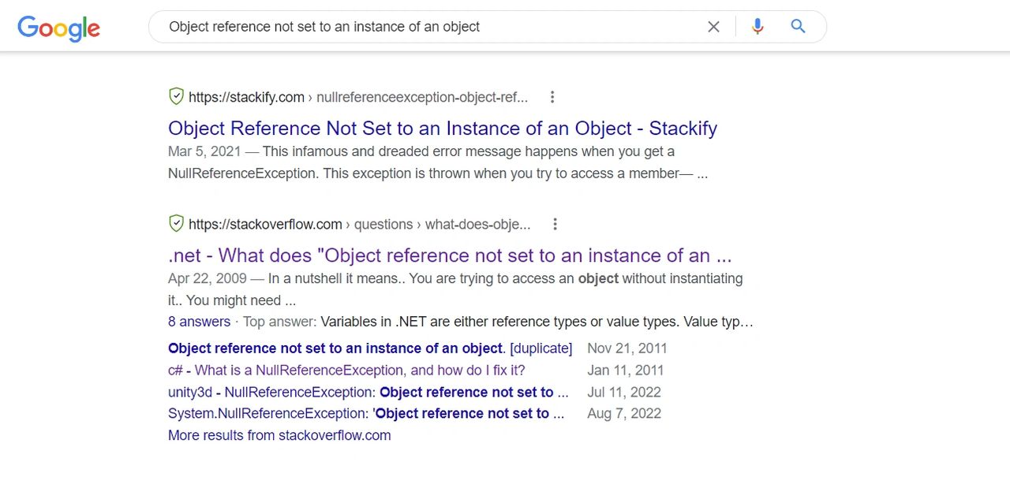The width and height of the screenshot is (1010, 477).
Task: Open the Stackify result title link
Action: click(x=443, y=129)
